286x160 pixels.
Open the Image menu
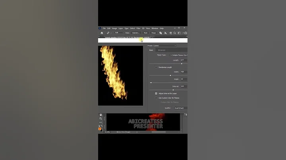[114, 29]
